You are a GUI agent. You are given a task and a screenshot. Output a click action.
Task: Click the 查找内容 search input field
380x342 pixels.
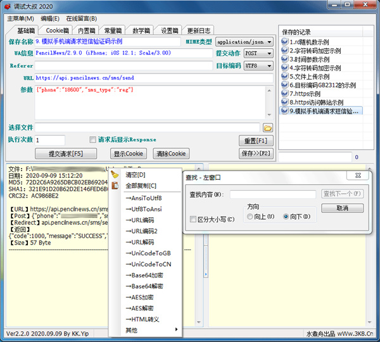click(272, 194)
